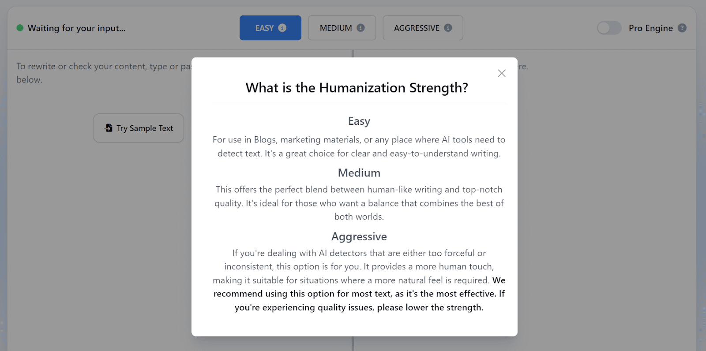Screen dimensions: 706x351
Task: Click the green status indicator dot
Action: pos(20,28)
